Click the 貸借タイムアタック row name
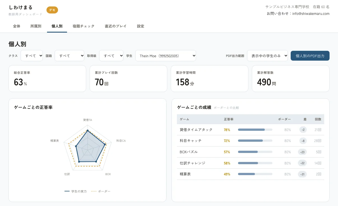Screen dimensions: 338x206 [196, 130]
